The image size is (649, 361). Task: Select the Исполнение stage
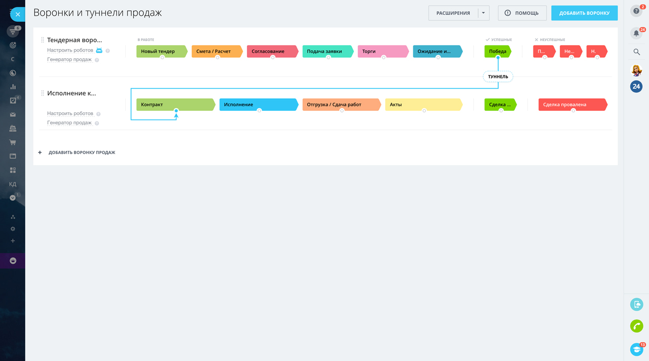(259, 104)
